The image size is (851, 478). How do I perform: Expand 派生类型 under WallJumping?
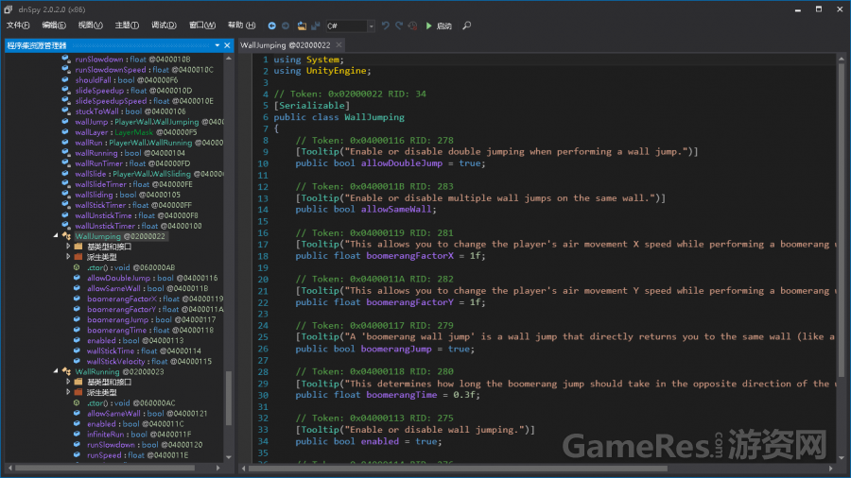point(68,256)
